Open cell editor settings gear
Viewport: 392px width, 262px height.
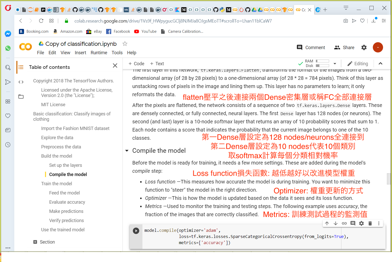point(361,223)
